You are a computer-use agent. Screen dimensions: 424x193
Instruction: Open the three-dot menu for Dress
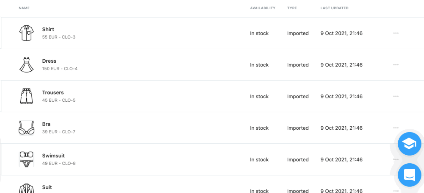click(x=396, y=65)
